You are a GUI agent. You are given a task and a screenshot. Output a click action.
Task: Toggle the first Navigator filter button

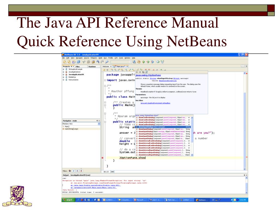(70, 171)
